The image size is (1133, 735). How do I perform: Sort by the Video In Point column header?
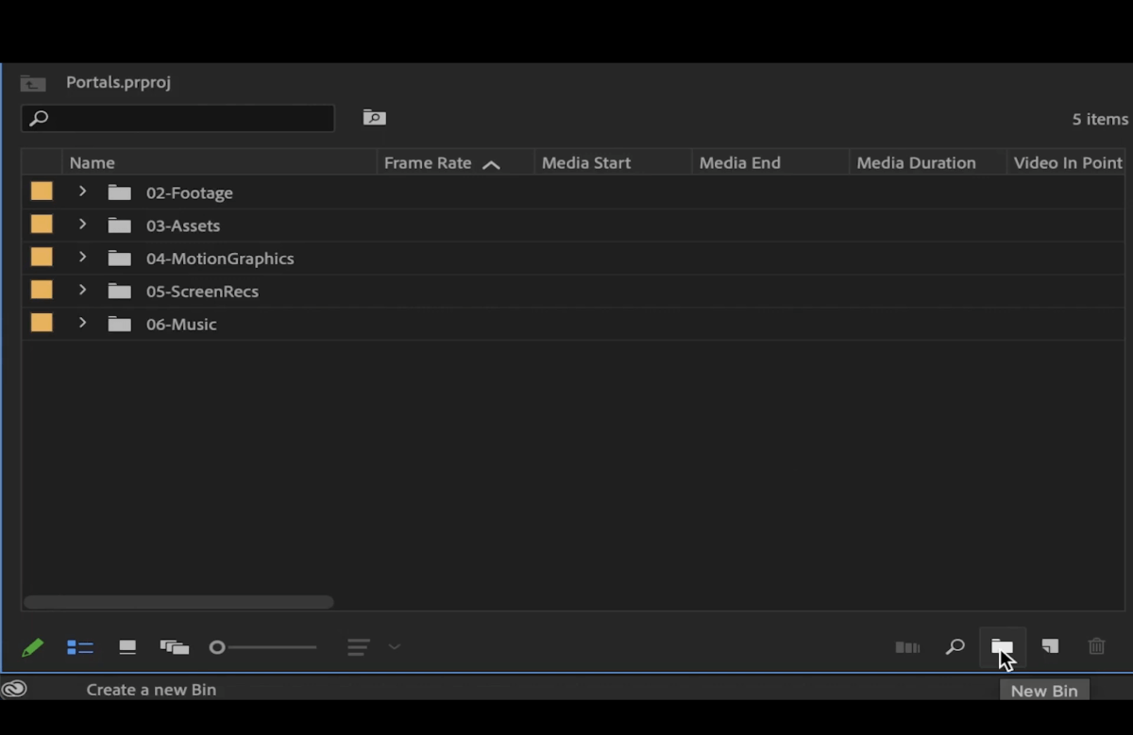[x=1067, y=162]
